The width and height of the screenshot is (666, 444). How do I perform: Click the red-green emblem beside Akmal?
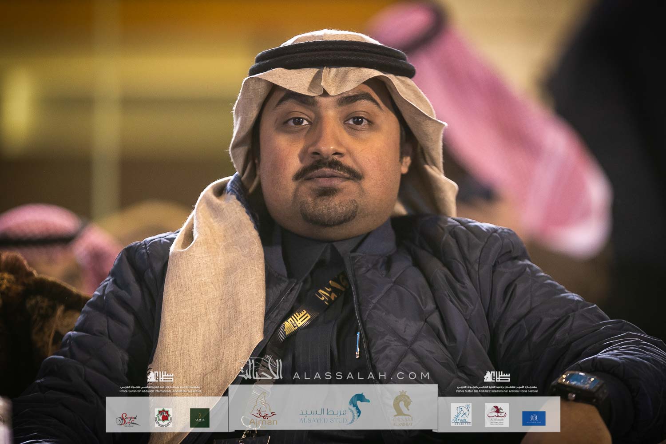pyautogui.click(x=163, y=418)
